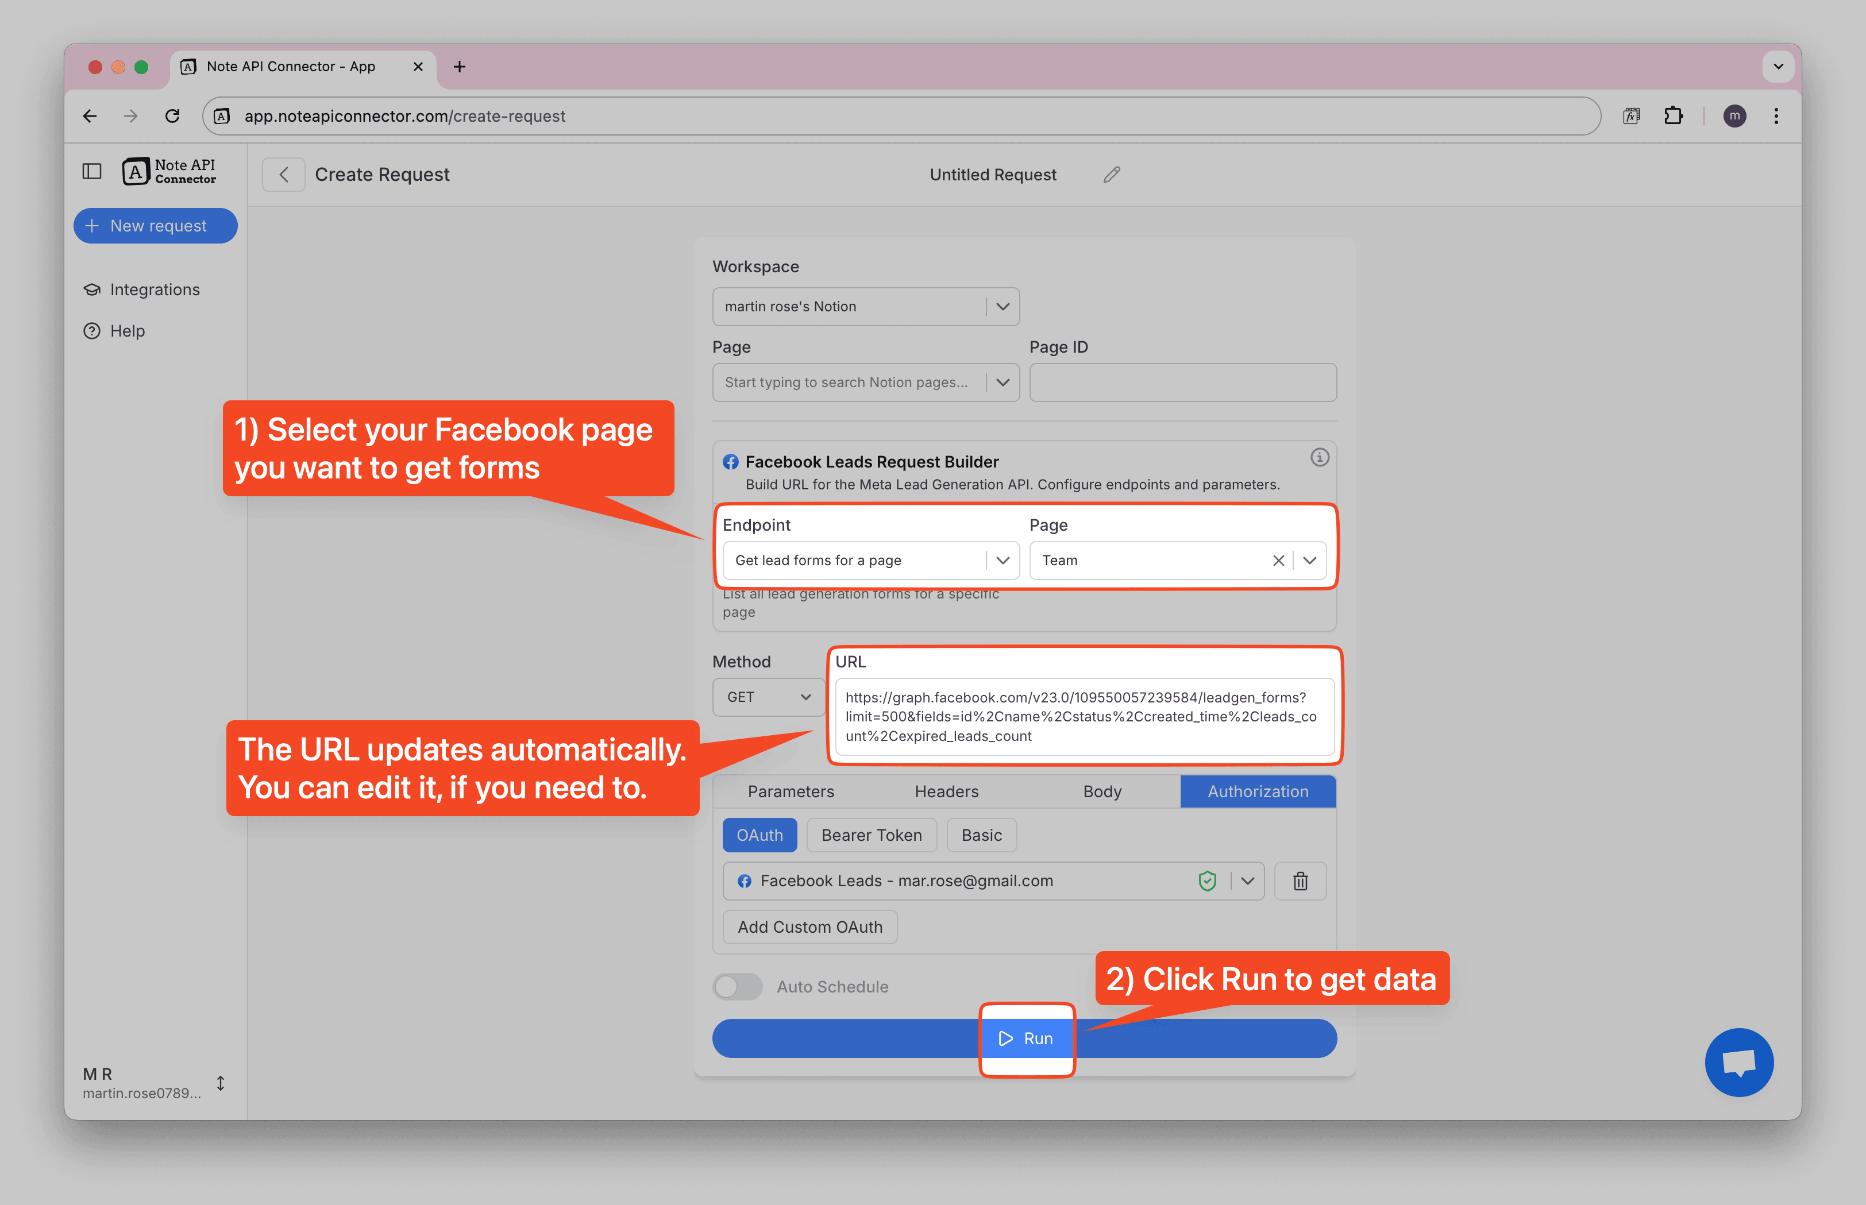Go forward in browser history
Screen dimensions: 1866x1205
click(131, 116)
